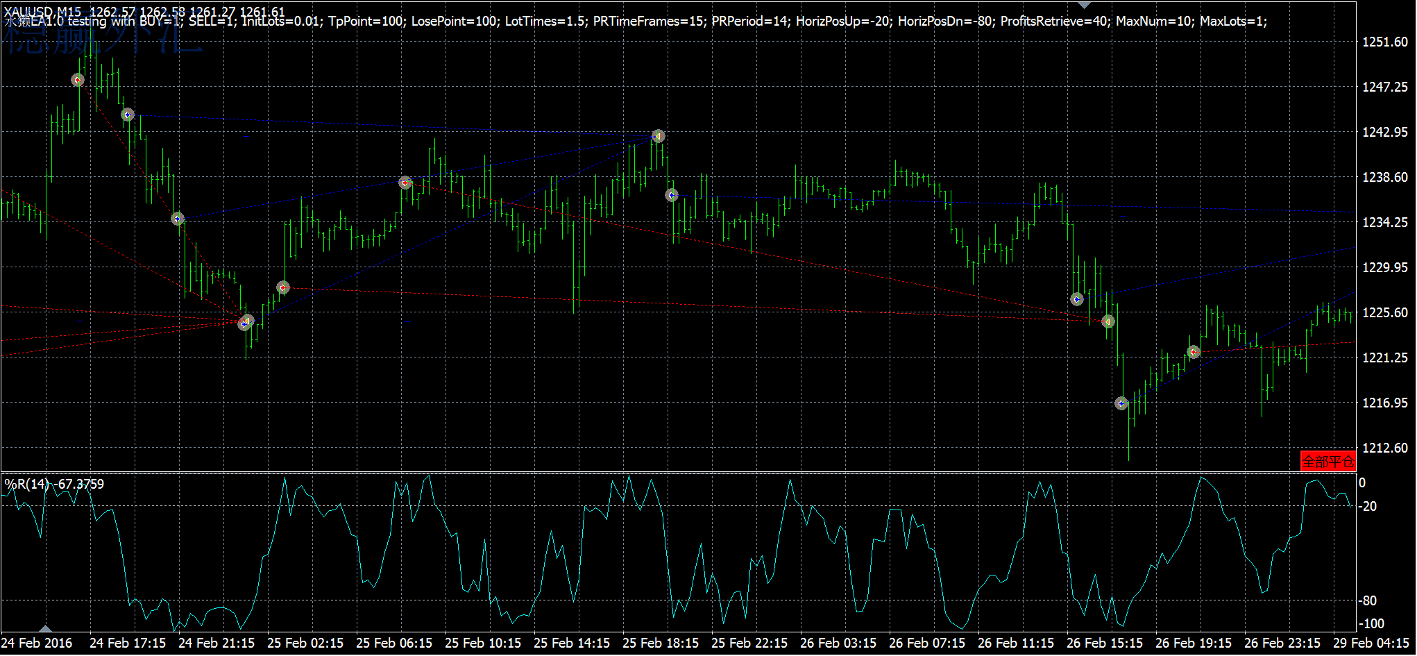Image resolution: width=1417 pixels, height=656 pixels.
Task: Click the double trade marker at 24 Feb low
Action: point(246,322)
